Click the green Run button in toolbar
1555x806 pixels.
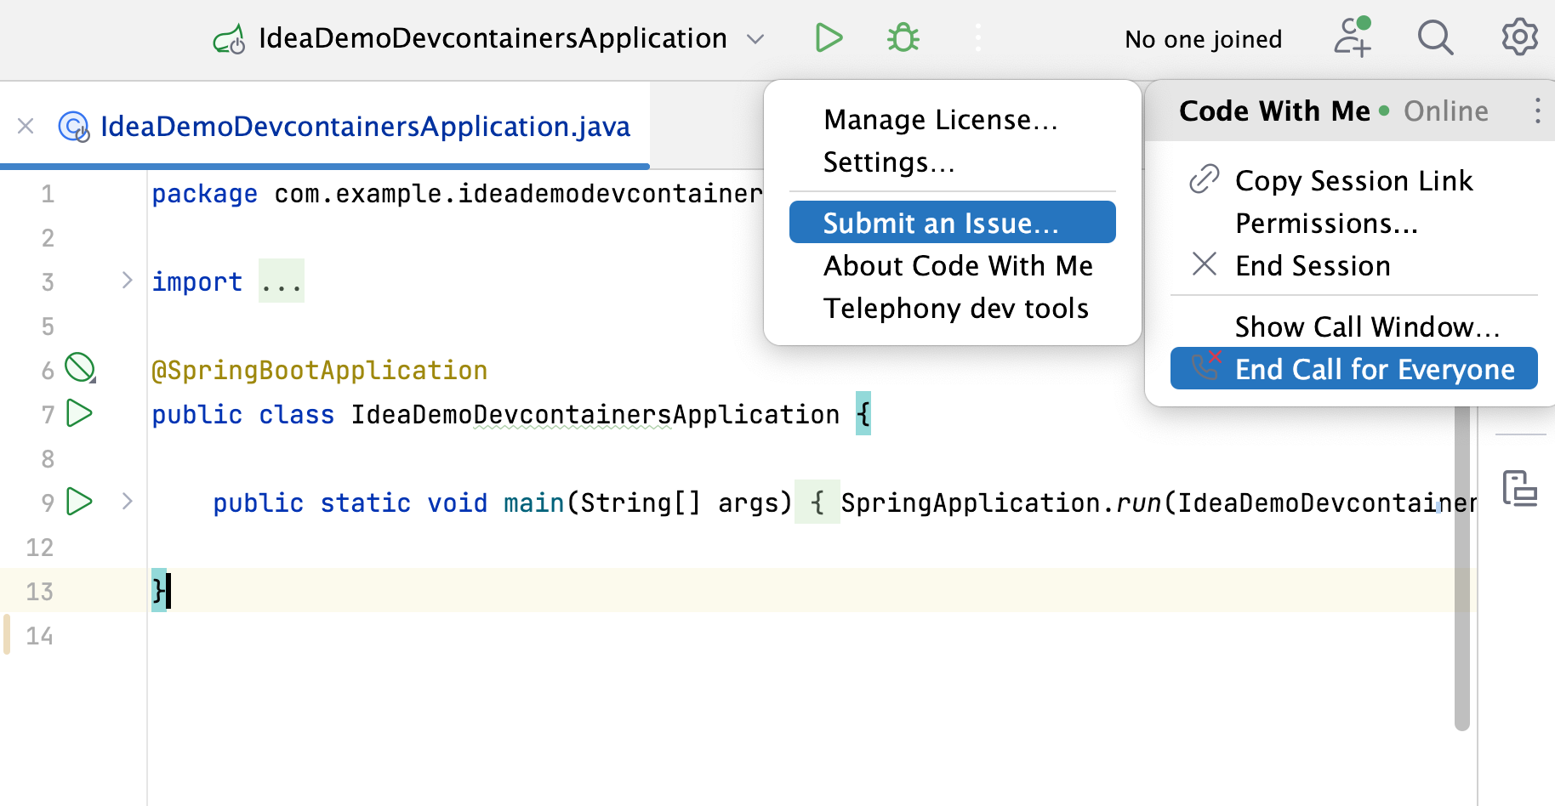(x=828, y=38)
